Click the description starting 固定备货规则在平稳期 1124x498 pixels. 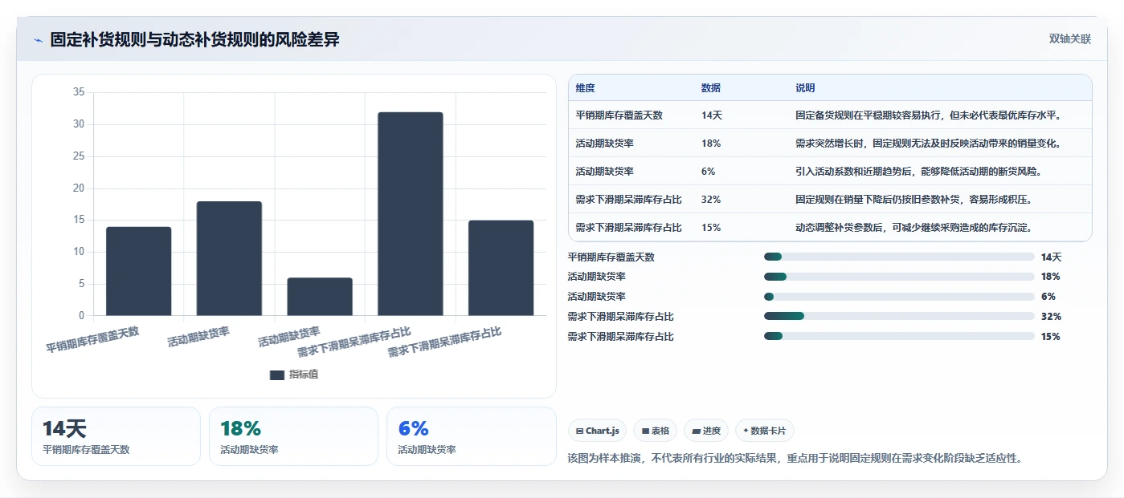point(929,115)
